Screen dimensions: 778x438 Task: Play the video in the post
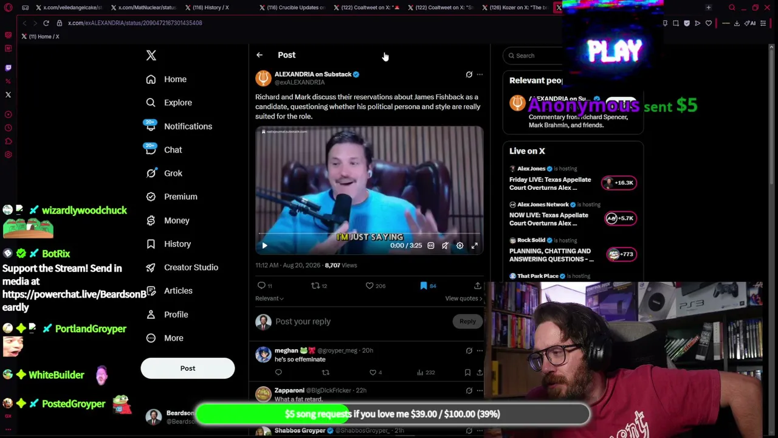pyautogui.click(x=264, y=246)
